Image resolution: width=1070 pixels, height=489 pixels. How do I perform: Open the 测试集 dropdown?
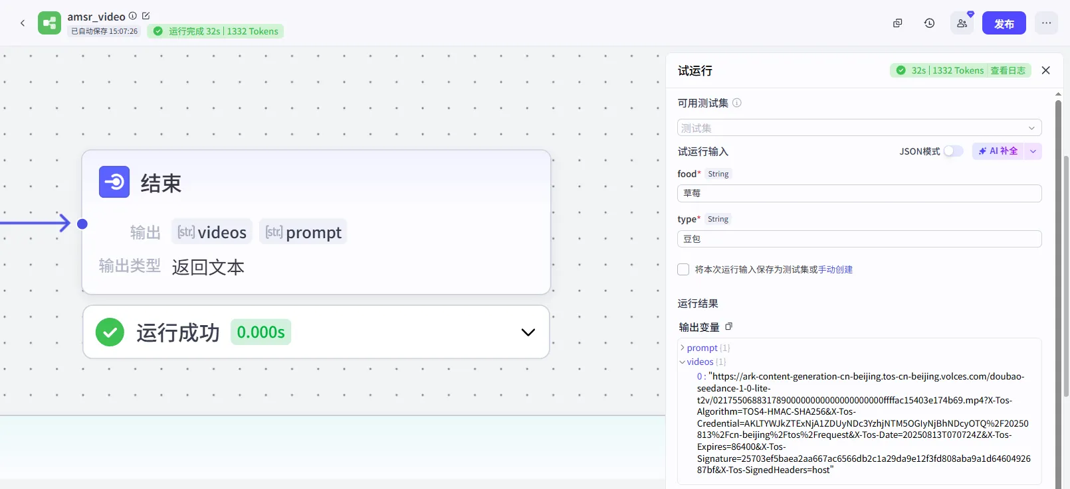click(x=859, y=128)
